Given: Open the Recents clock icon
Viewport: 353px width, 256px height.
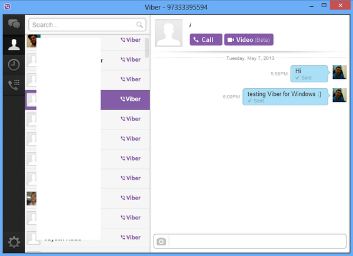Looking at the screenshot, I should tap(14, 65).
